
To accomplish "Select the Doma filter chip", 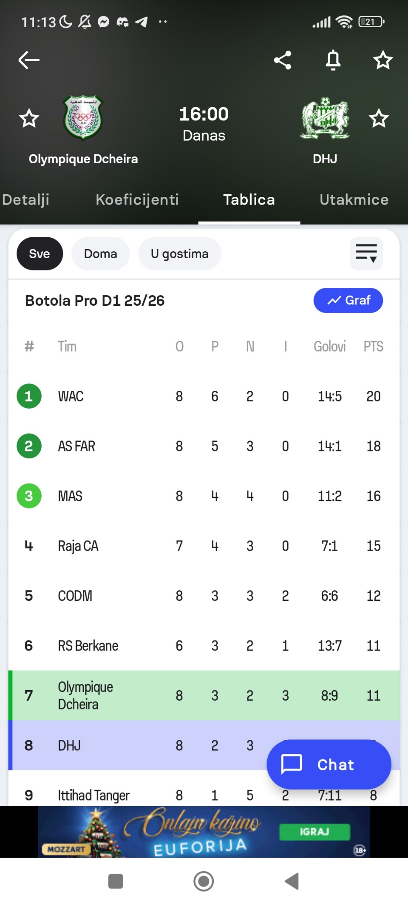I will pos(100,254).
